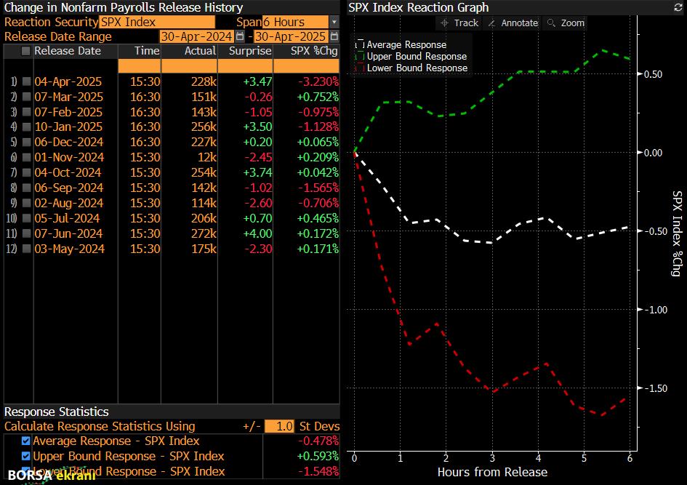Click the Track crosshair tool

(459, 23)
